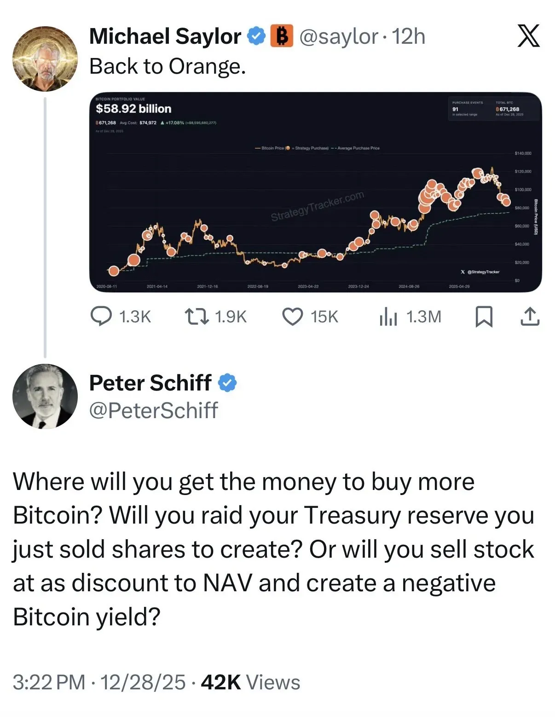Click the 3:22 PM 12/28/25 timestamp
This screenshot has height=717, width=555.
click(99, 682)
